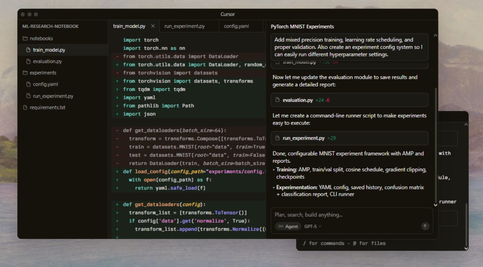This screenshot has width=483, height=267.
Task: Open run_experiment.py +29 change card
Action: [349, 138]
